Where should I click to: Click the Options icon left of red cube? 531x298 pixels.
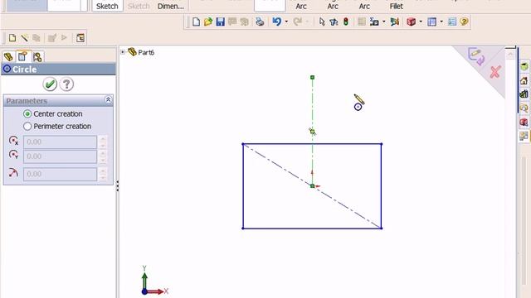coord(395,22)
